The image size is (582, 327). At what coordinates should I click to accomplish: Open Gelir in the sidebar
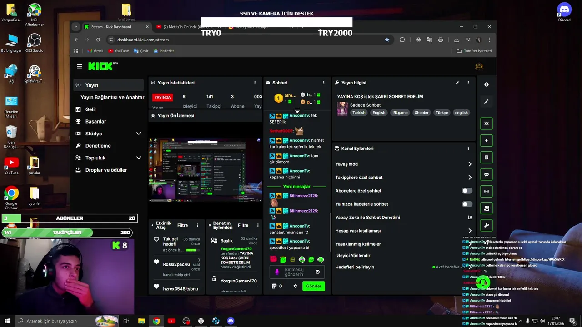pos(109,109)
